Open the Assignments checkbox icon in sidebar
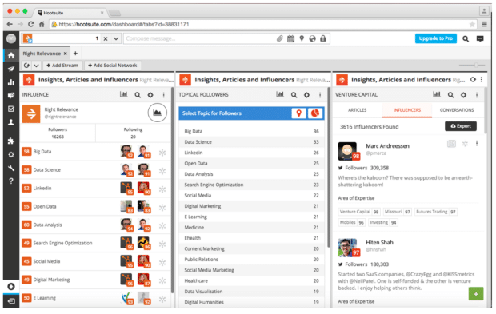The height and width of the screenshot is (314, 496). tap(11, 109)
